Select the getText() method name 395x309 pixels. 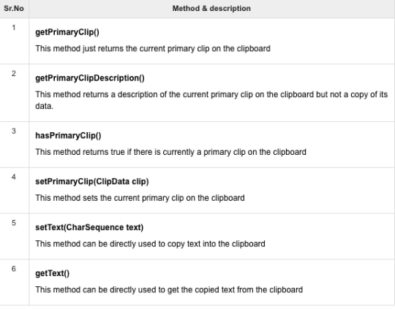53,273
